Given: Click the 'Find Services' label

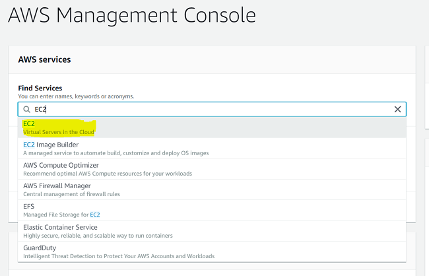Looking at the screenshot, I should click(40, 88).
